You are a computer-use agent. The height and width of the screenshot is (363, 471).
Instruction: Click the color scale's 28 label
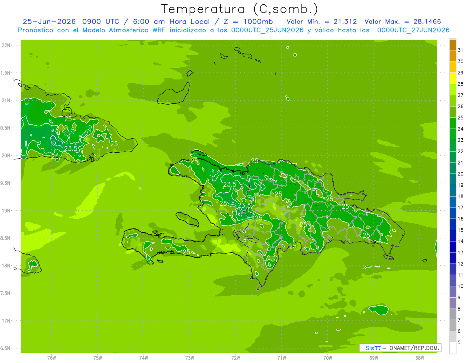(x=460, y=84)
